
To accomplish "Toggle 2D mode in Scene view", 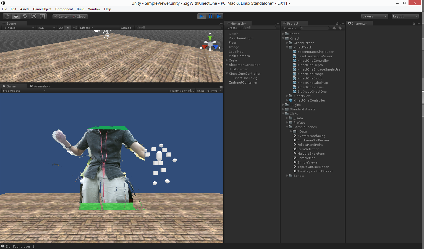I will click(x=61, y=28).
